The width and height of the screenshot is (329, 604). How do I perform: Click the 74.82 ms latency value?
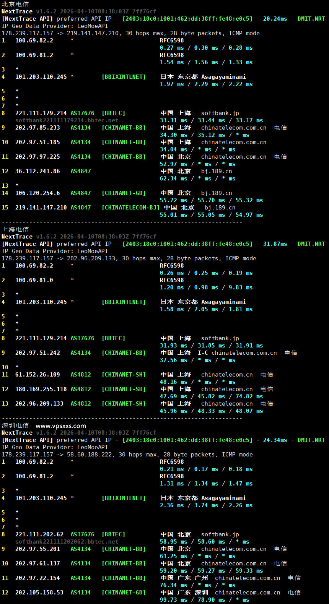[x=249, y=396]
